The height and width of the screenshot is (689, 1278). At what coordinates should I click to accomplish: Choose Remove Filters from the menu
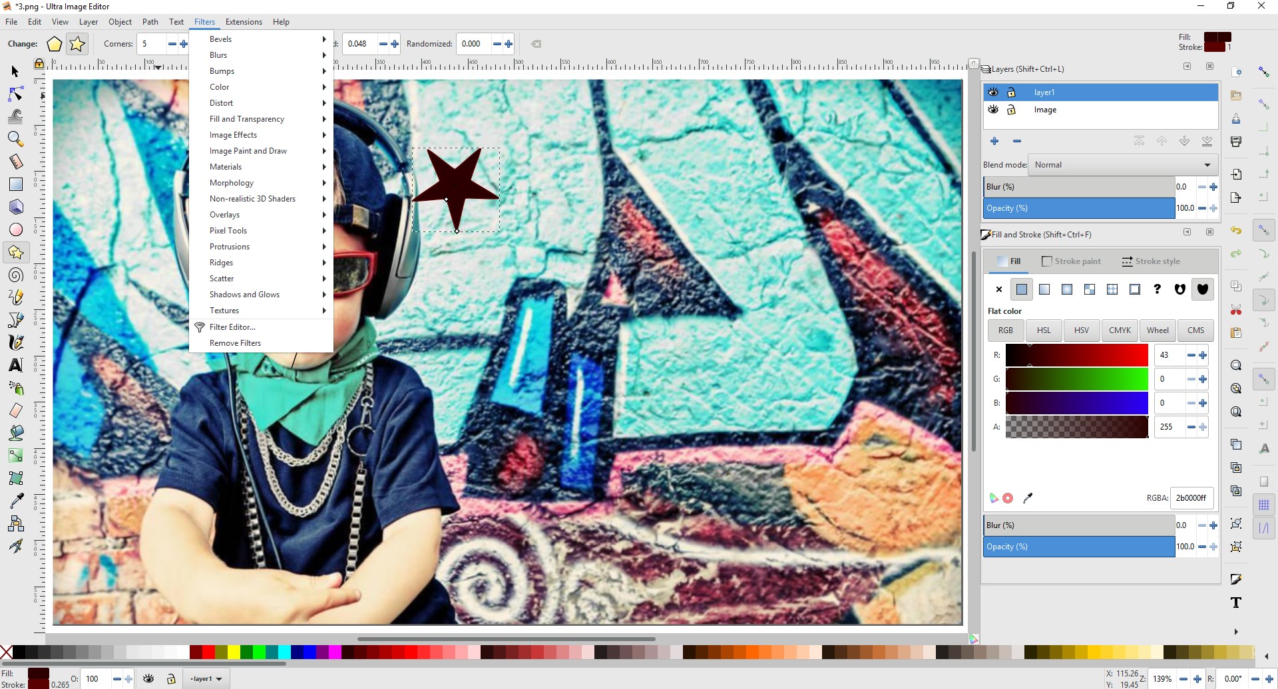tap(262, 343)
